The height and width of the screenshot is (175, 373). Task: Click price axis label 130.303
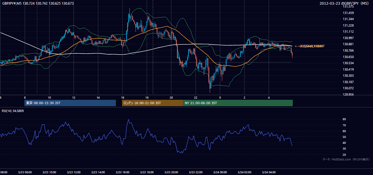[348, 76]
